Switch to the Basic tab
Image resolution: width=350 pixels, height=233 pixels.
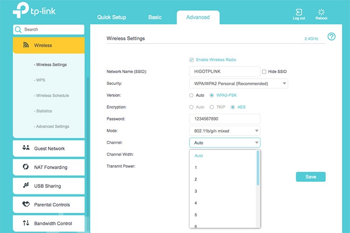(155, 17)
